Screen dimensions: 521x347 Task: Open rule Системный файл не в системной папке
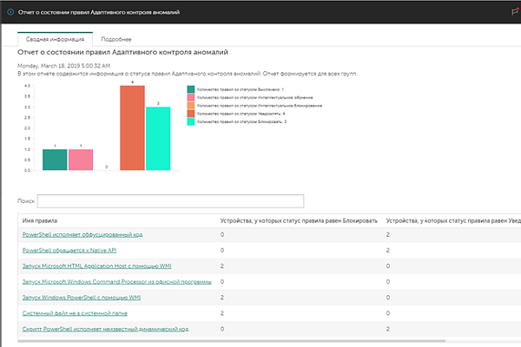[x=75, y=313]
